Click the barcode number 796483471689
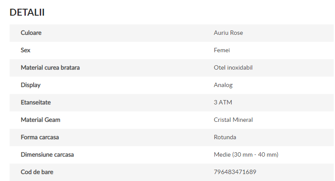Viewport: 335px width, 181px height. (x=235, y=172)
